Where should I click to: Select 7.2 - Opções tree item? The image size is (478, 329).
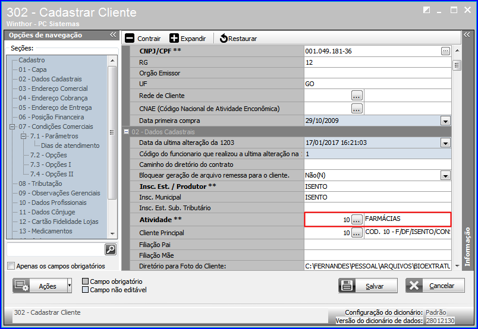(48, 155)
